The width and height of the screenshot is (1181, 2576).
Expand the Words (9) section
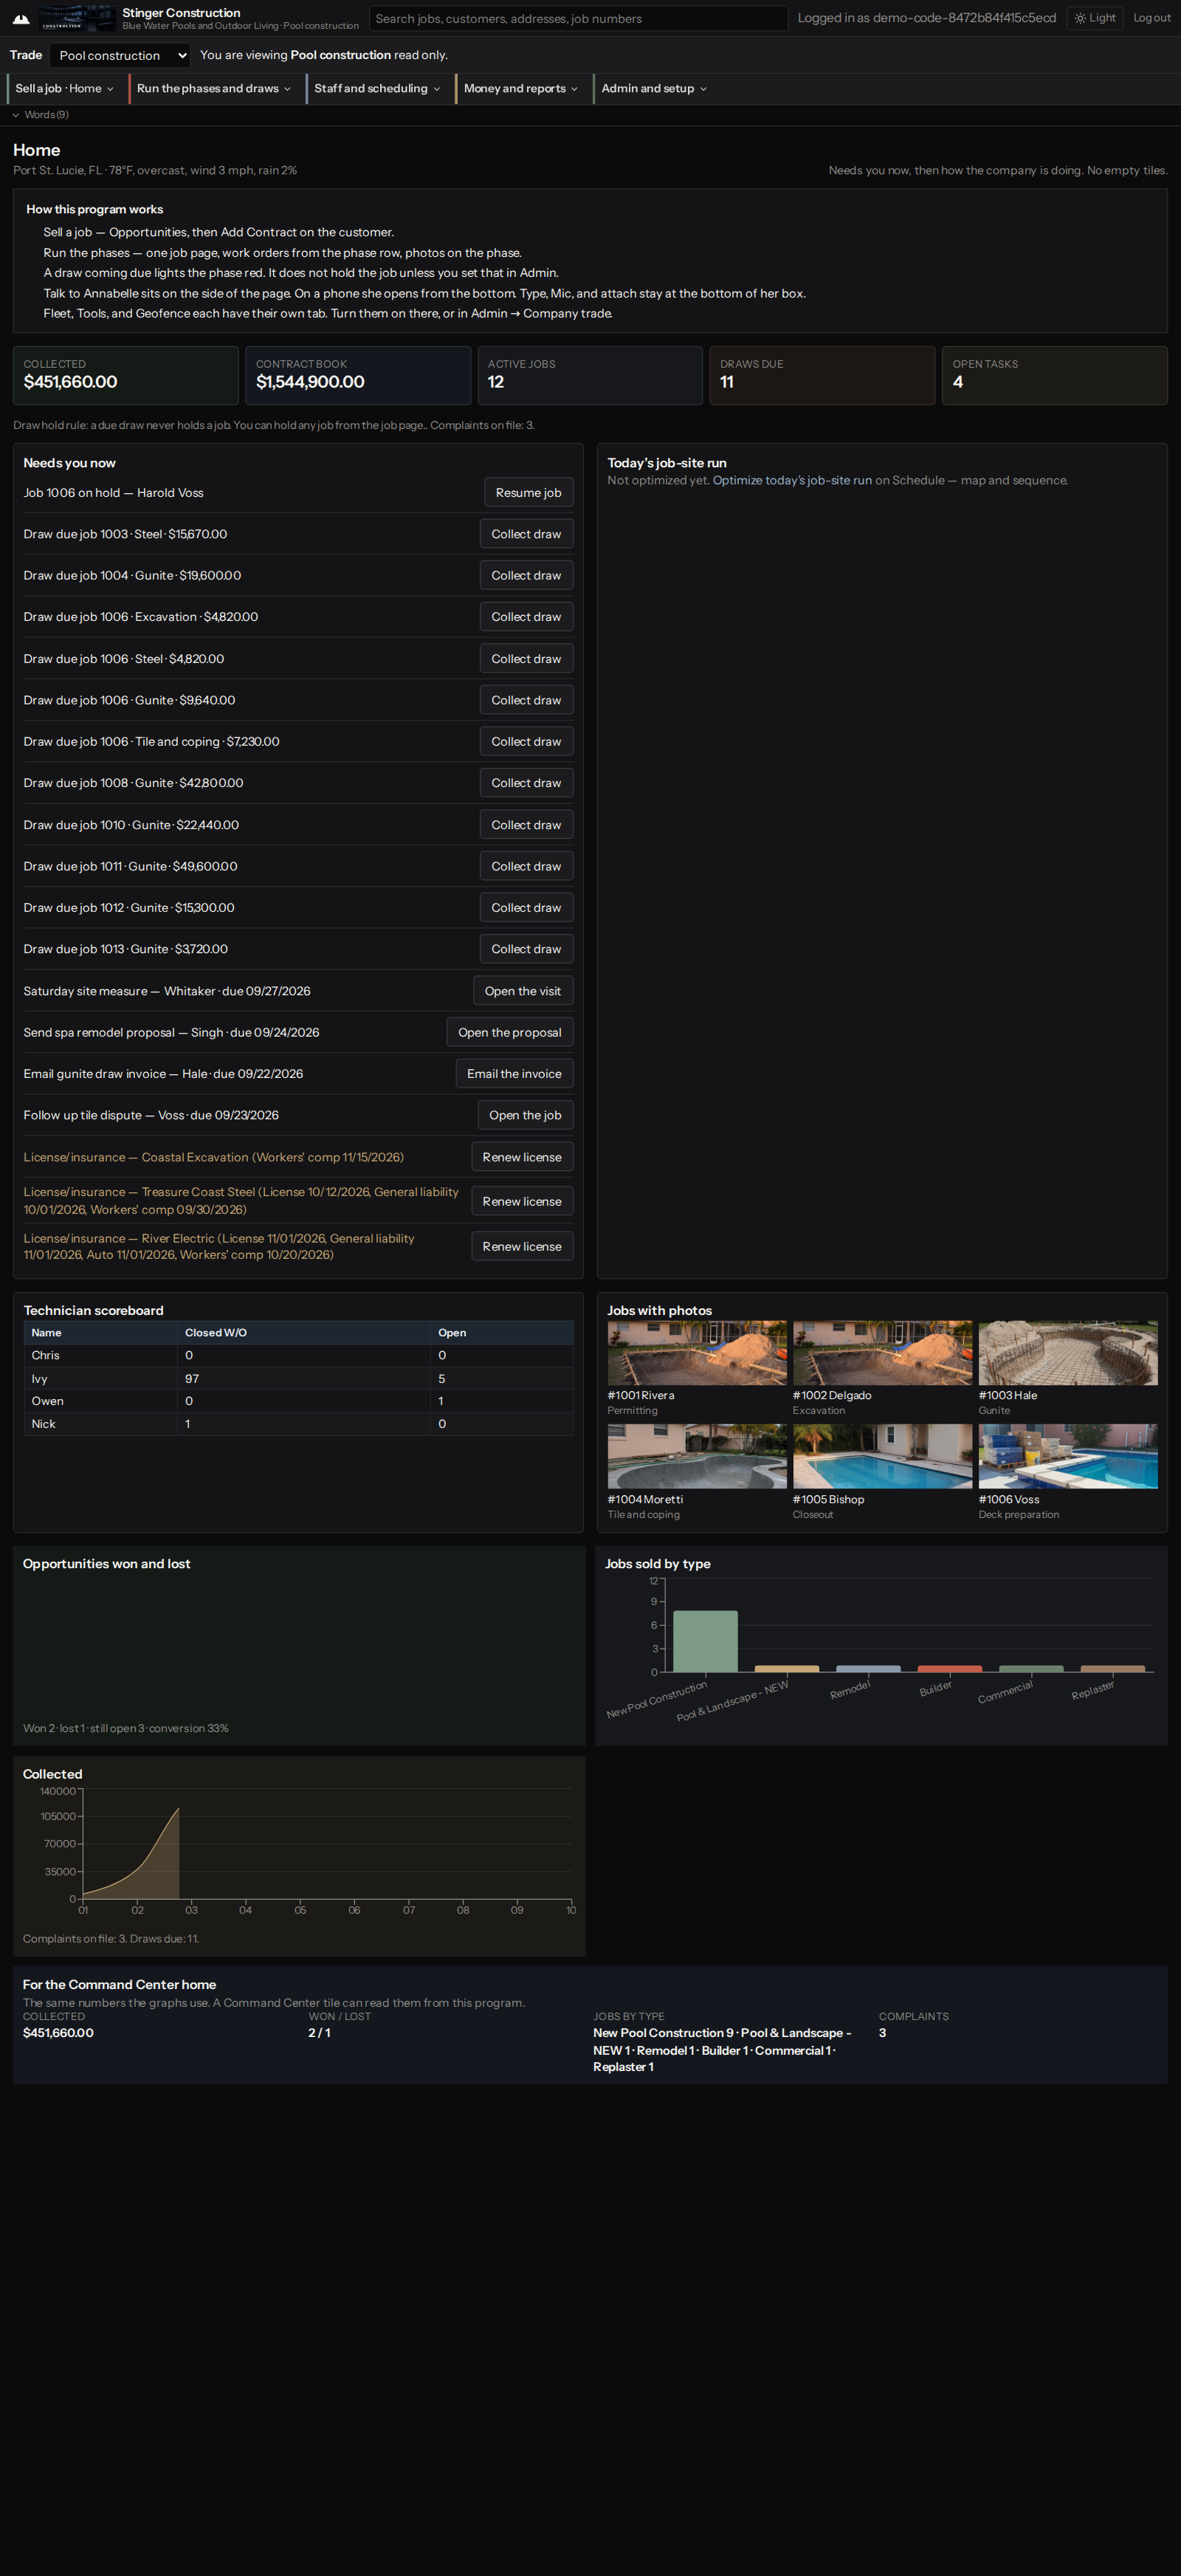pyautogui.click(x=40, y=115)
